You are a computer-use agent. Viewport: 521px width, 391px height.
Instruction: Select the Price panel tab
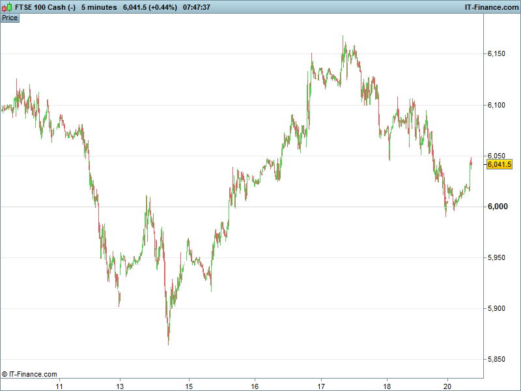(10, 18)
